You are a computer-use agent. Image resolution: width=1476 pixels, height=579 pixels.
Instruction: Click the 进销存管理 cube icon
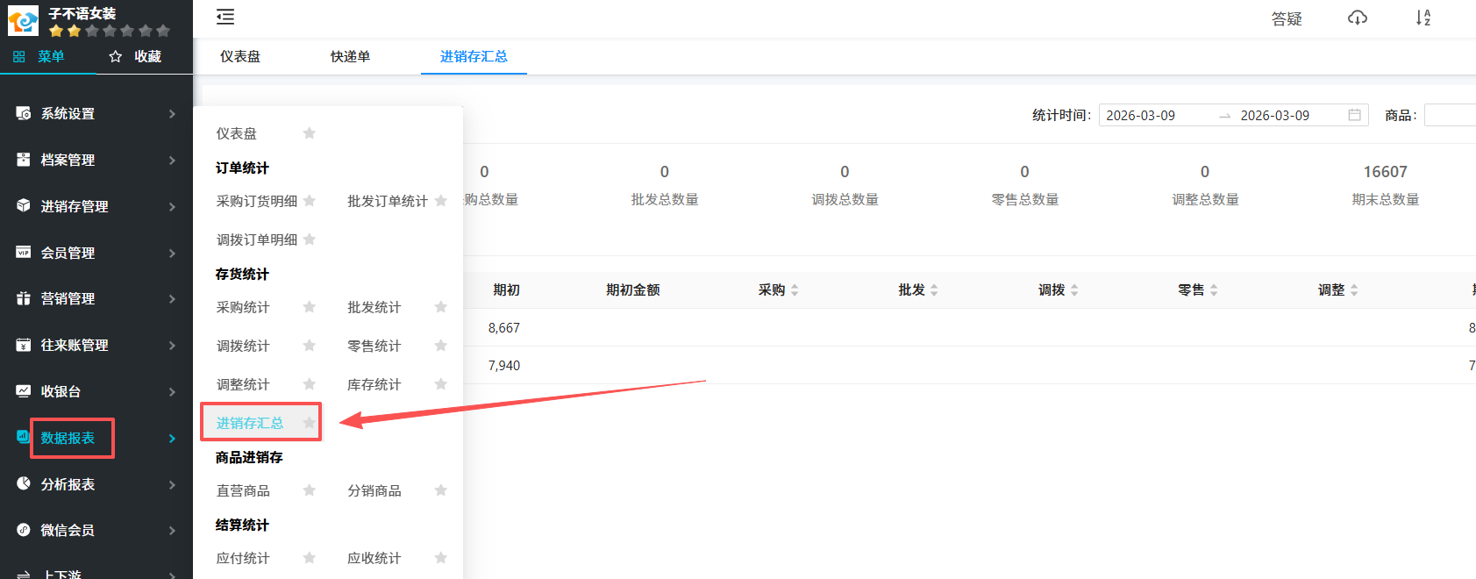[24, 205]
